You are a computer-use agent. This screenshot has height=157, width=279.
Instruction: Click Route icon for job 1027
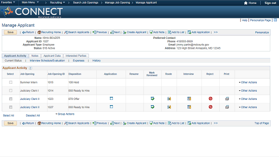pyautogui.click(x=169, y=107)
